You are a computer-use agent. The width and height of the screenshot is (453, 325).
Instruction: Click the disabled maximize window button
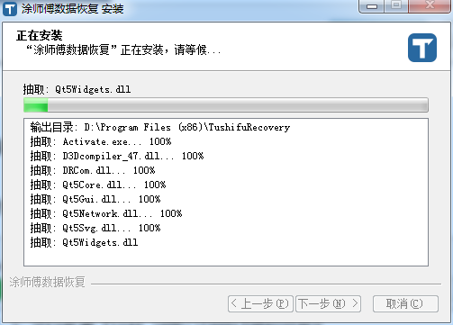click(x=396, y=5)
